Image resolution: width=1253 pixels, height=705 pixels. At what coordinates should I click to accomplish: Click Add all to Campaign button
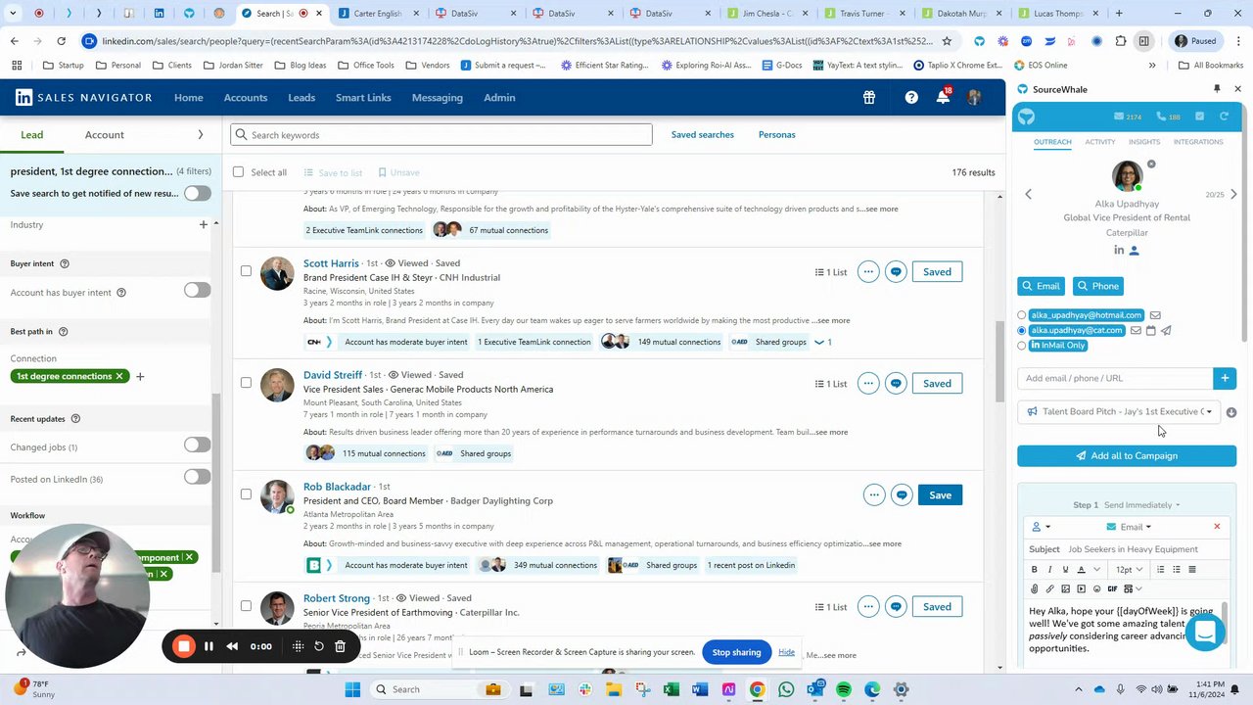[1127, 455]
